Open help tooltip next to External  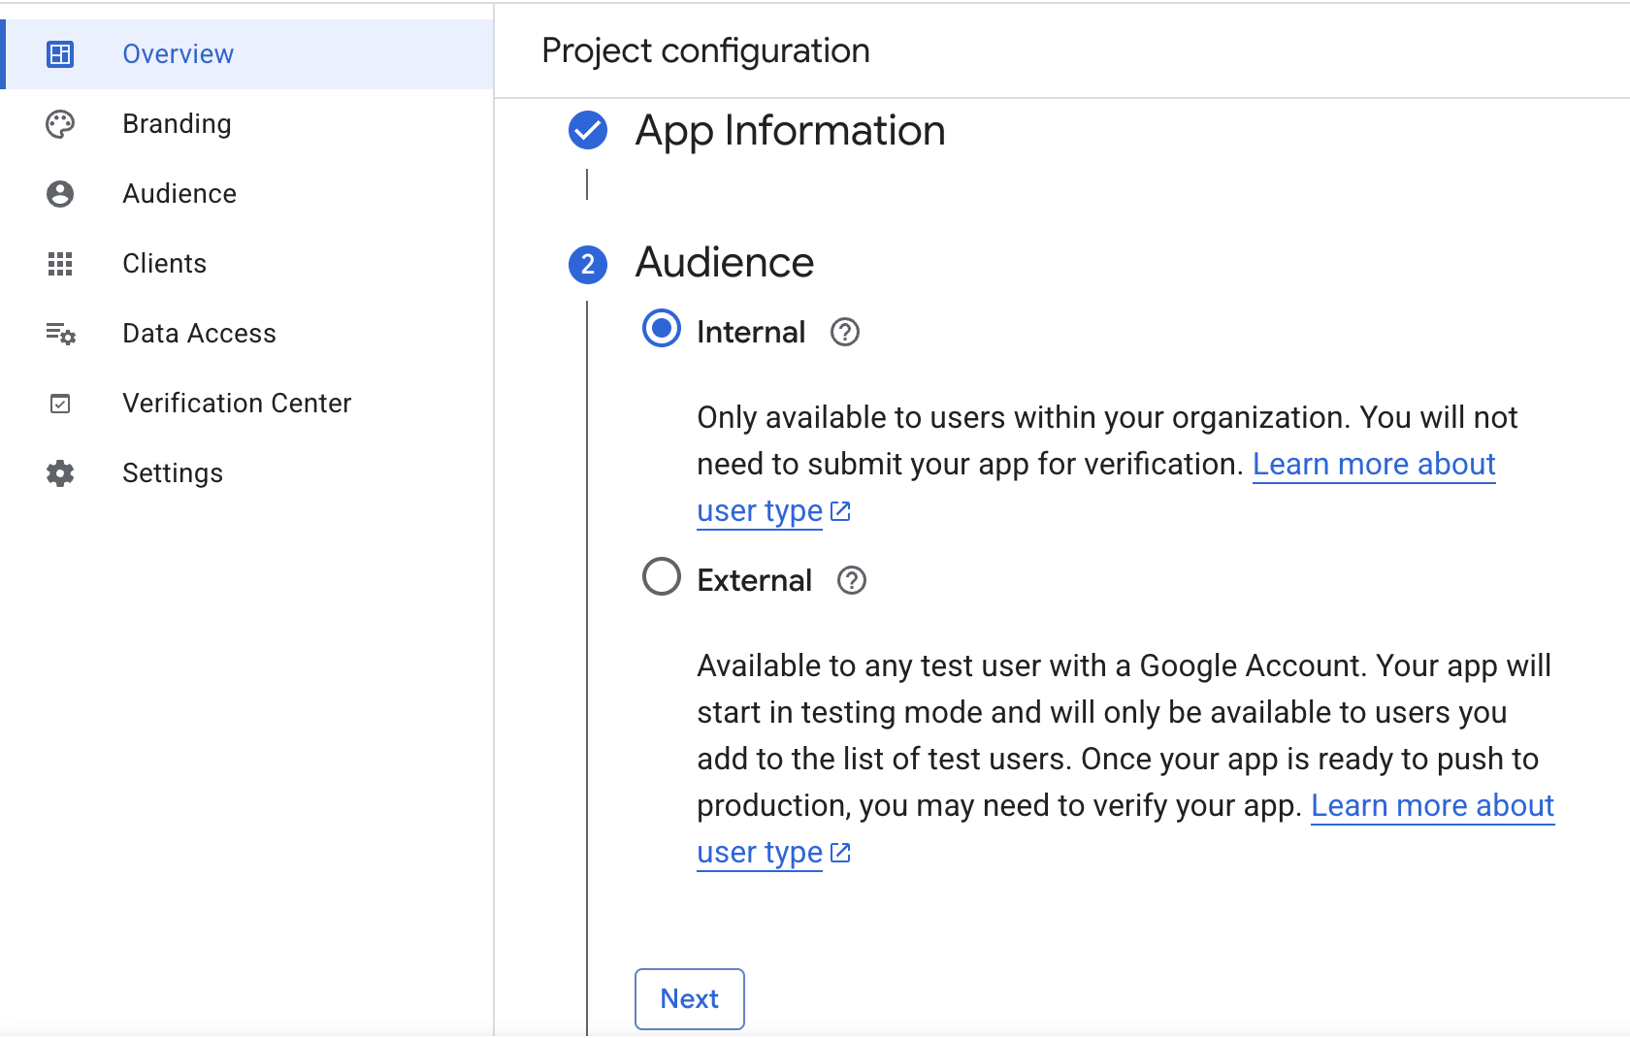tap(852, 581)
